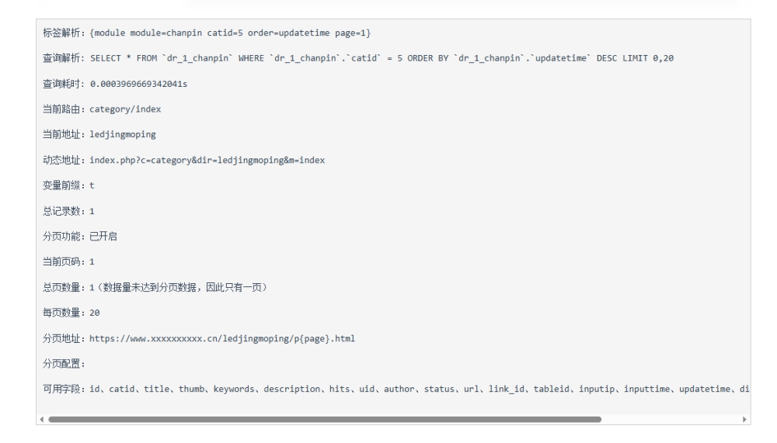Click the ledjingmoping current address value
777x443 pixels.
pyautogui.click(x=123, y=135)
